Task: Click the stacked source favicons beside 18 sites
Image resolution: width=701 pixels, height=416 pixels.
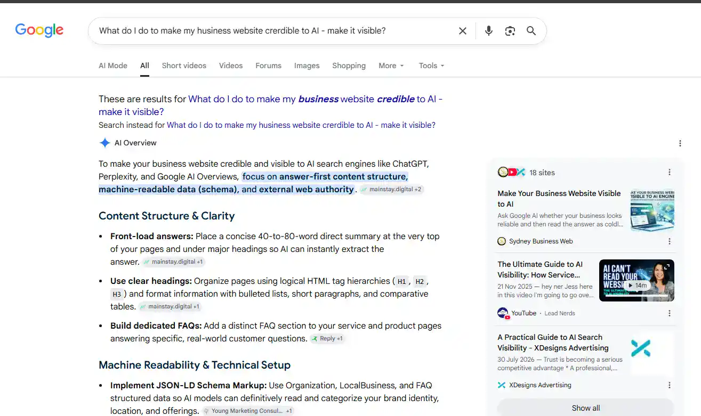Action: (511, 172)
